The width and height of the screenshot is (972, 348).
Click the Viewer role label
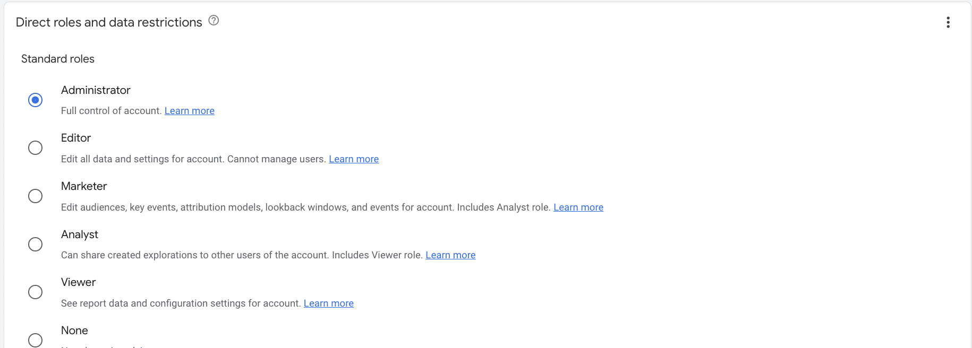coord(78,282)
